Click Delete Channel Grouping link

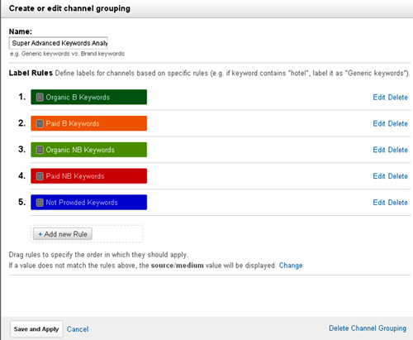(368, 328)
